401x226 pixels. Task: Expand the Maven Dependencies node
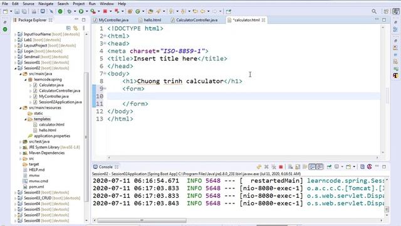point(21,153)
